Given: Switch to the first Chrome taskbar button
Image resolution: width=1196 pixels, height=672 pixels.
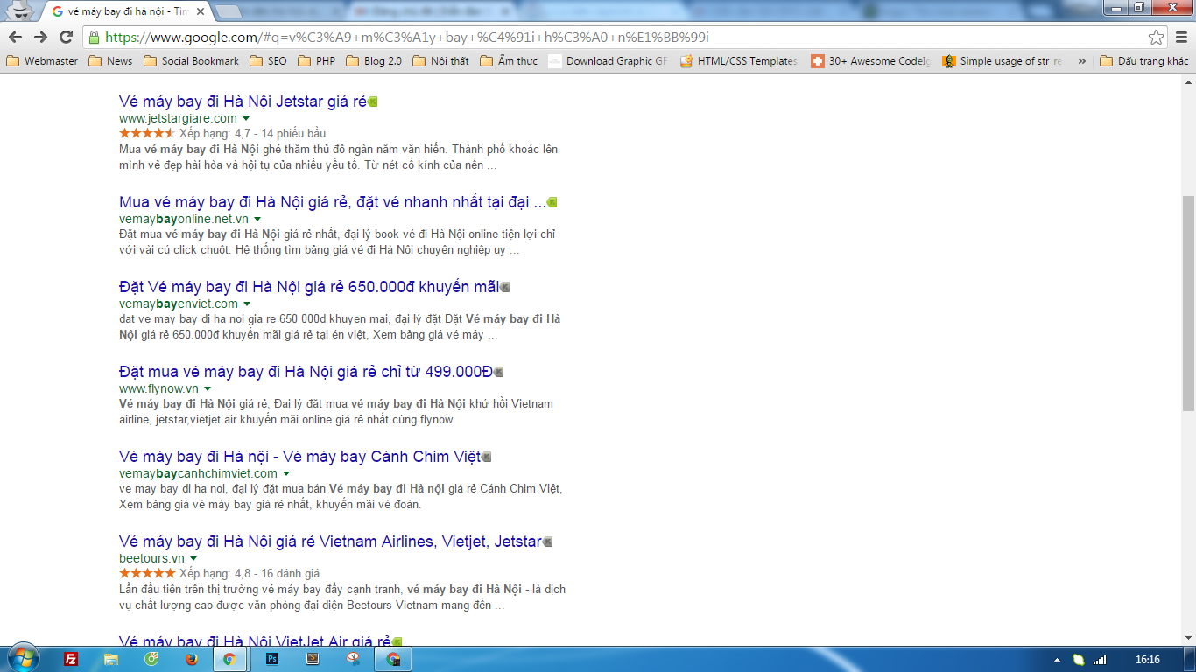Looking at the screenshot, I should click(229, 659).
